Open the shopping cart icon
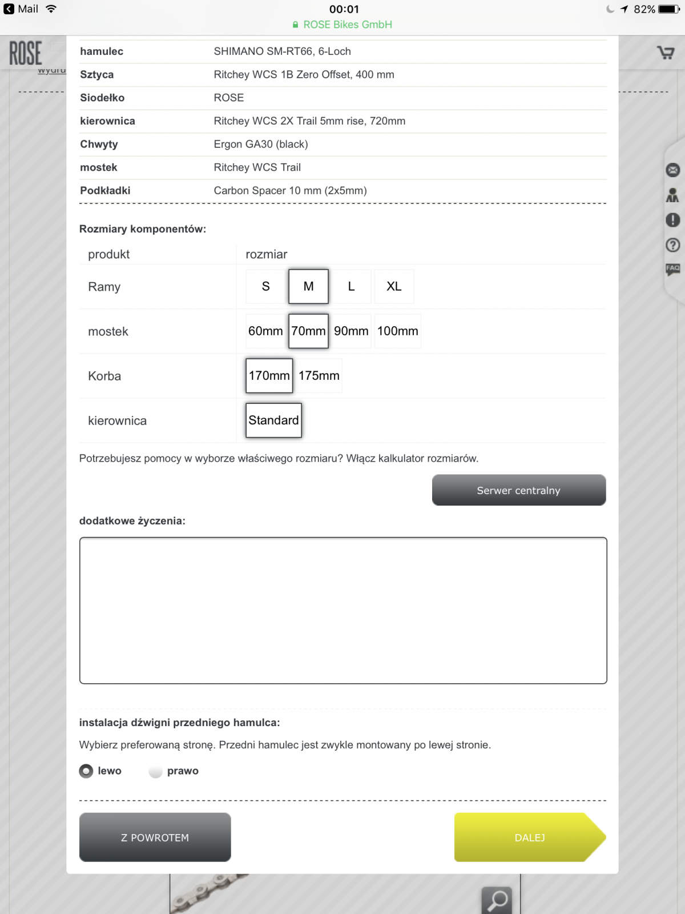This screenshot has width=685, height=914. click(x=666, y=53)
